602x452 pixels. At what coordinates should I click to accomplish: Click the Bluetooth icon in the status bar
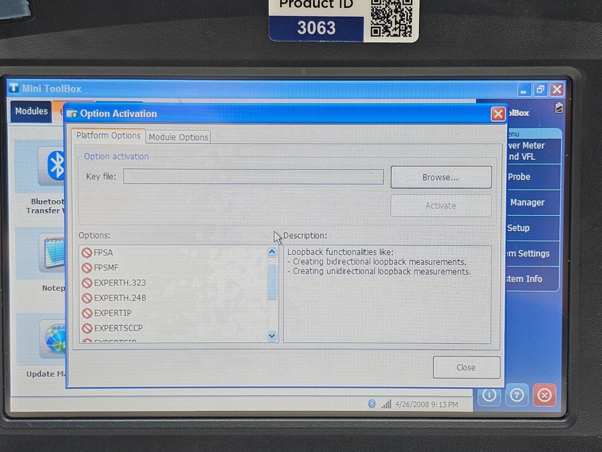[371, 404]
